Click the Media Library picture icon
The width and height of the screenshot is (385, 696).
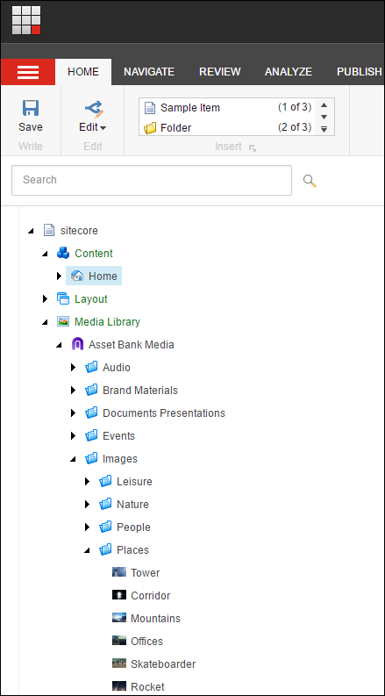coord(63,322)
